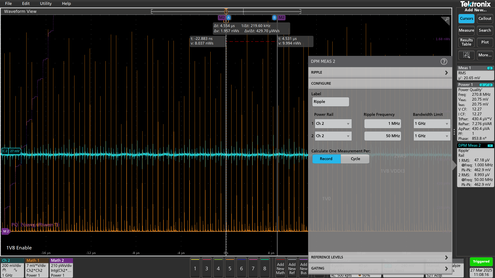Image resolution: width=495 pixels, height=278 pixels.
Task: Select Cycle measurement mode
Action: [x=355, y=159]
